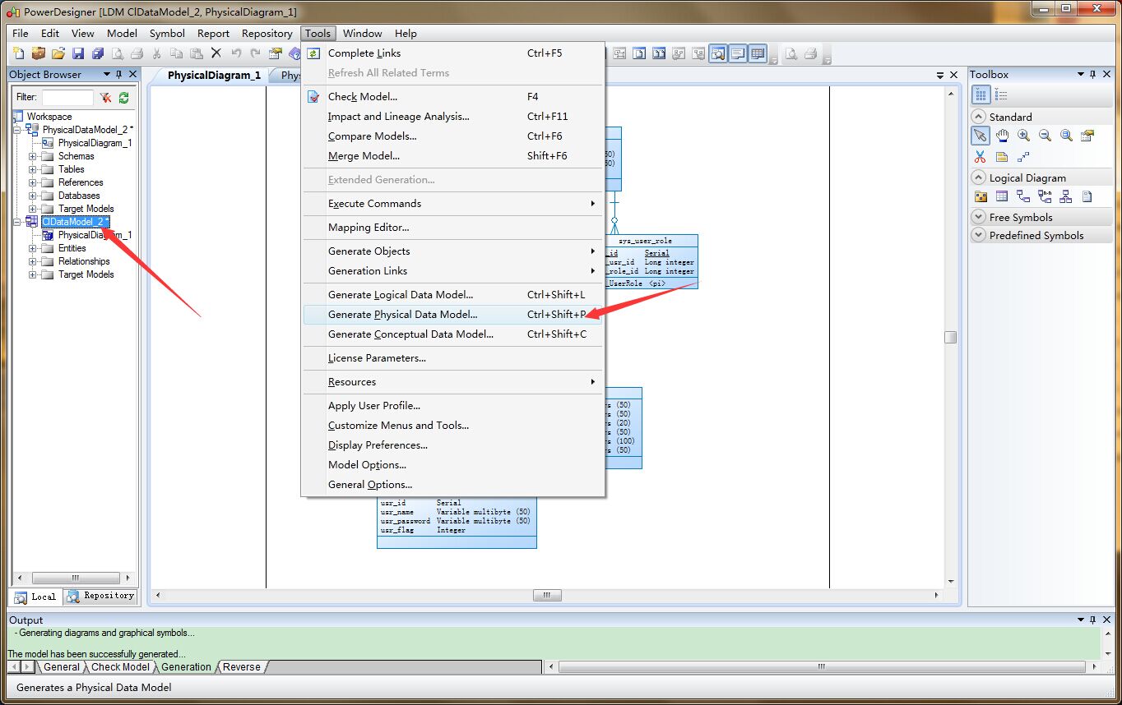Screen dimensions: 1122x705
Task: Select the Link tool in Toolbox
Action: tap(1023, 157)
